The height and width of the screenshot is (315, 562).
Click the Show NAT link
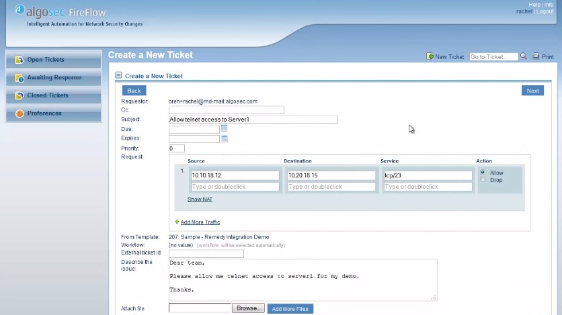click(x=200, y=199)
